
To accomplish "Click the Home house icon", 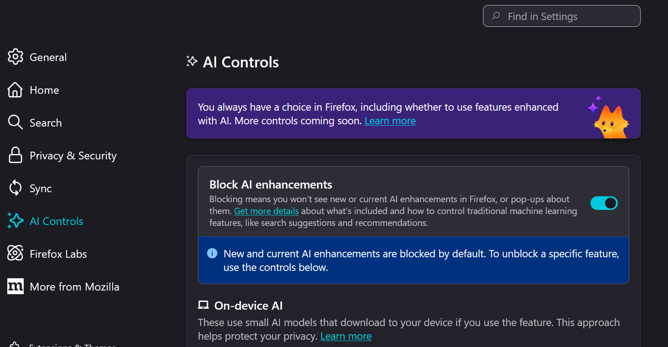I will coord(16,90).
